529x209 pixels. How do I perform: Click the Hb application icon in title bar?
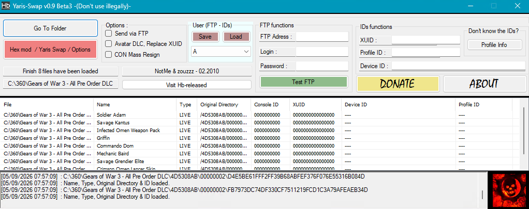(6, 6)
